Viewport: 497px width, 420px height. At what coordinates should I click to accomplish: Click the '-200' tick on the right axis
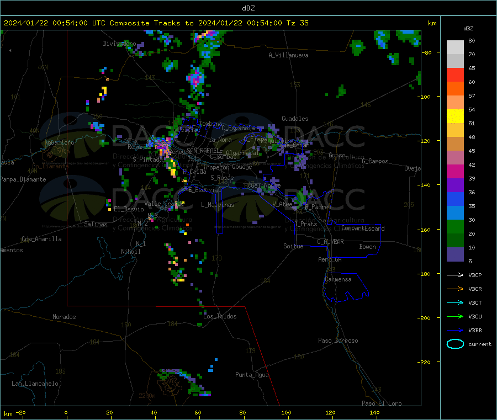pyautogui.click(x=425, y=318)
